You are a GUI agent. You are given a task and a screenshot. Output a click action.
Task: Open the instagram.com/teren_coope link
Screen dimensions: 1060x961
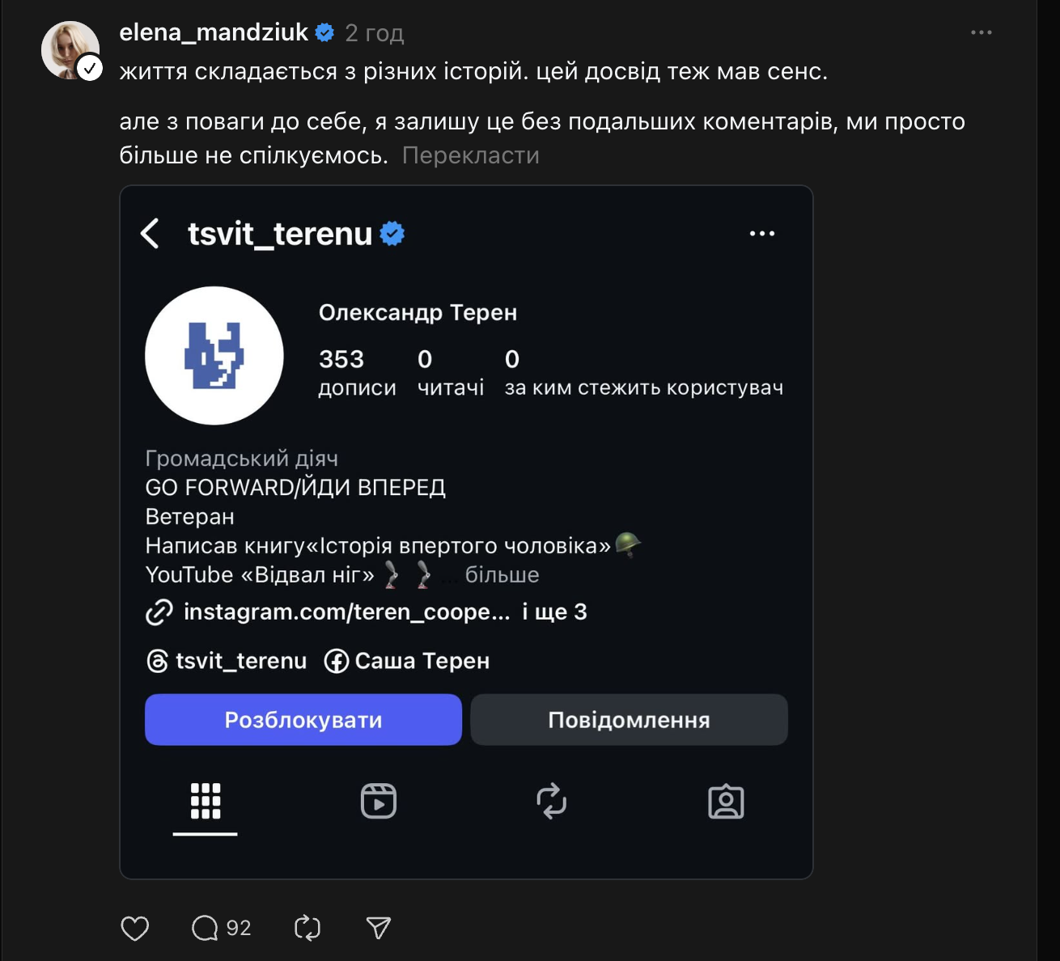point(346,612)
